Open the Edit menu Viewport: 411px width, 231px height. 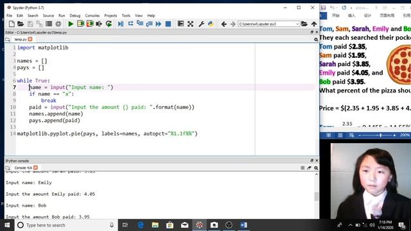(x=20, y=15)
